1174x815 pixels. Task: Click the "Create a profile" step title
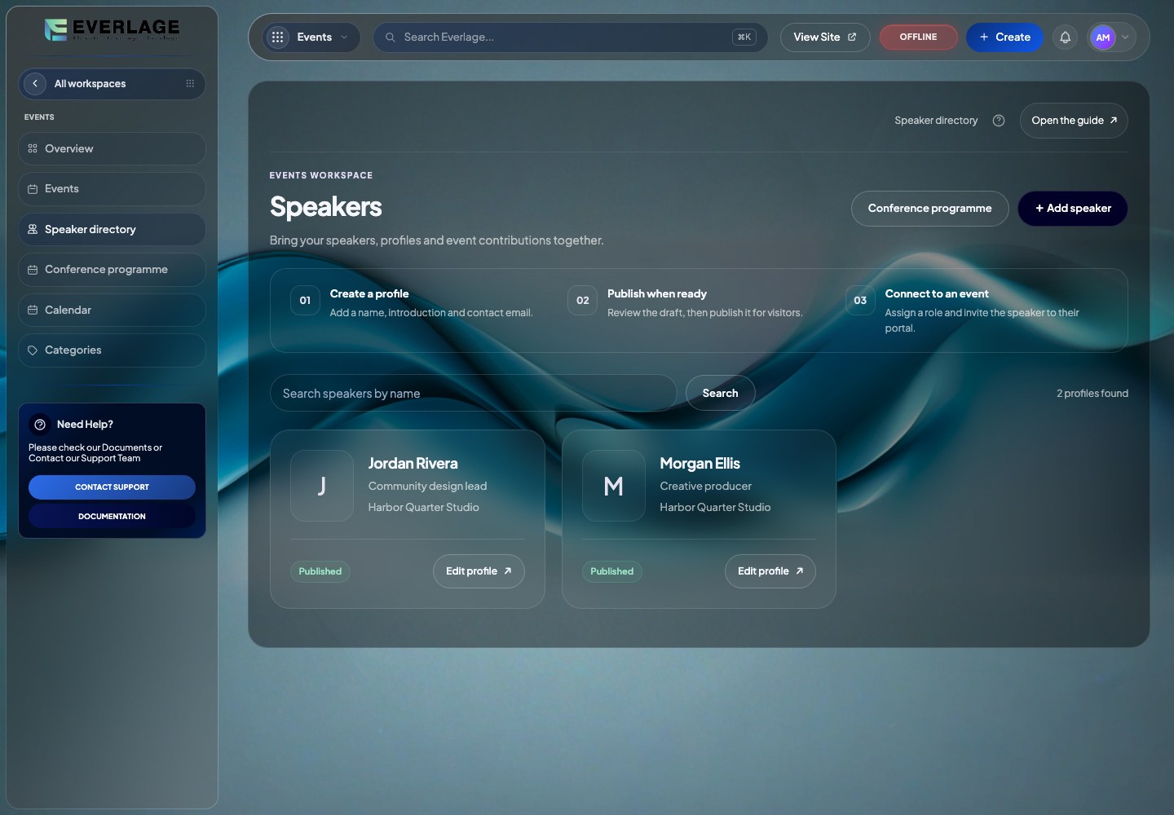click(x=369, y=293)
